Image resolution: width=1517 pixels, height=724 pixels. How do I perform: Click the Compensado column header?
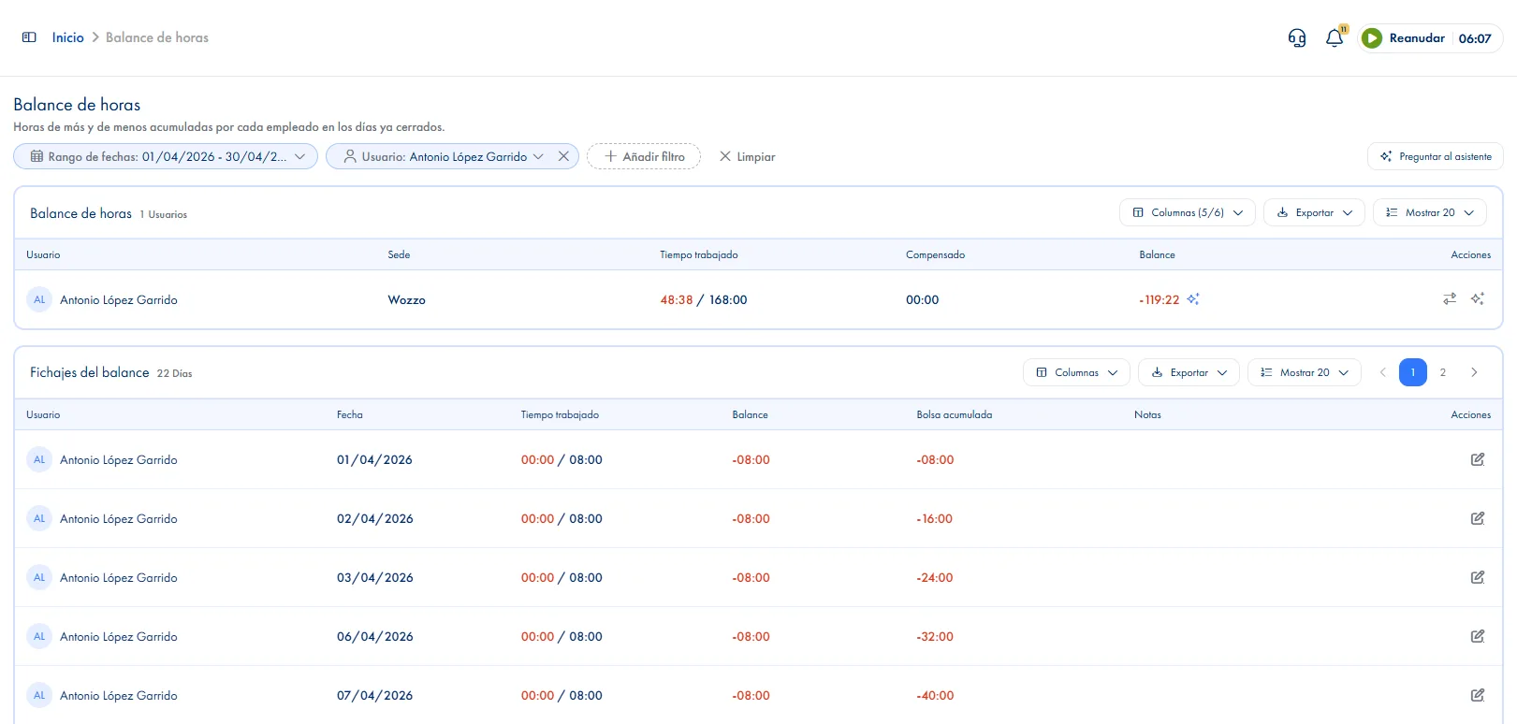(x=935, y=254)
